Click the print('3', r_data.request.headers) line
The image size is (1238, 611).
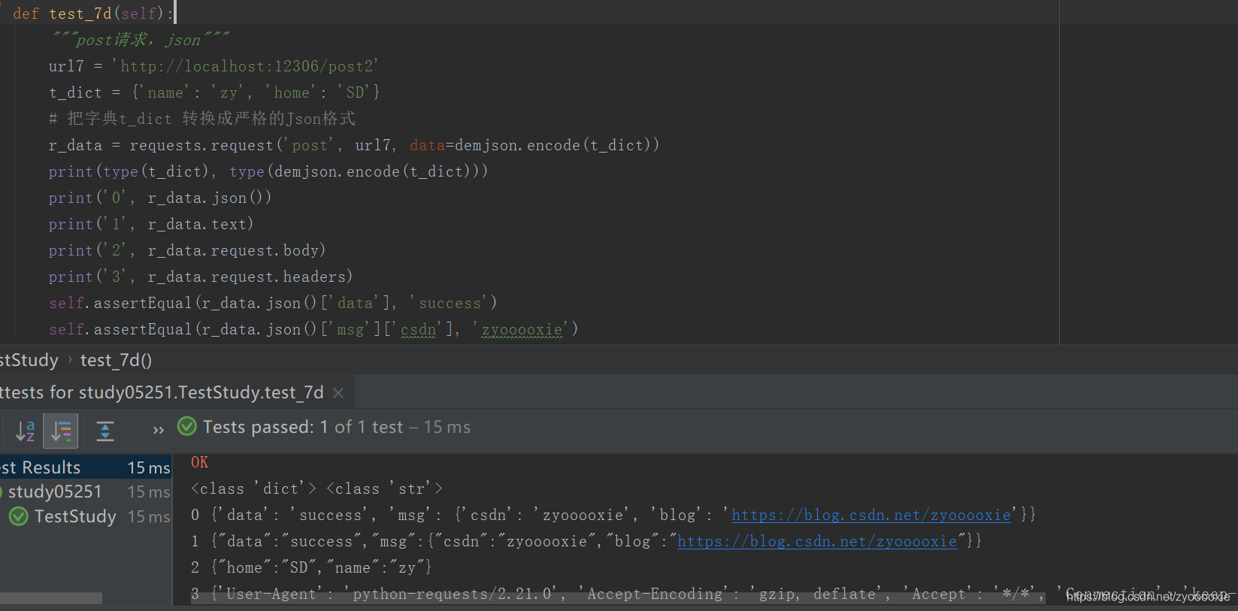[201, 277]
